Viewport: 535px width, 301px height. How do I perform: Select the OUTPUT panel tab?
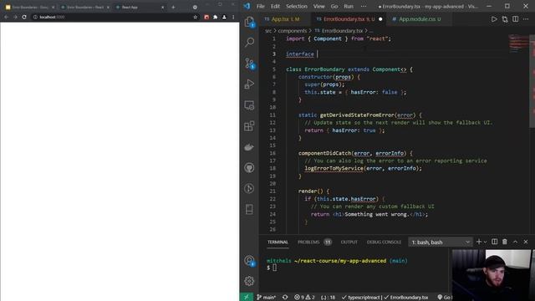click(349, 242)
